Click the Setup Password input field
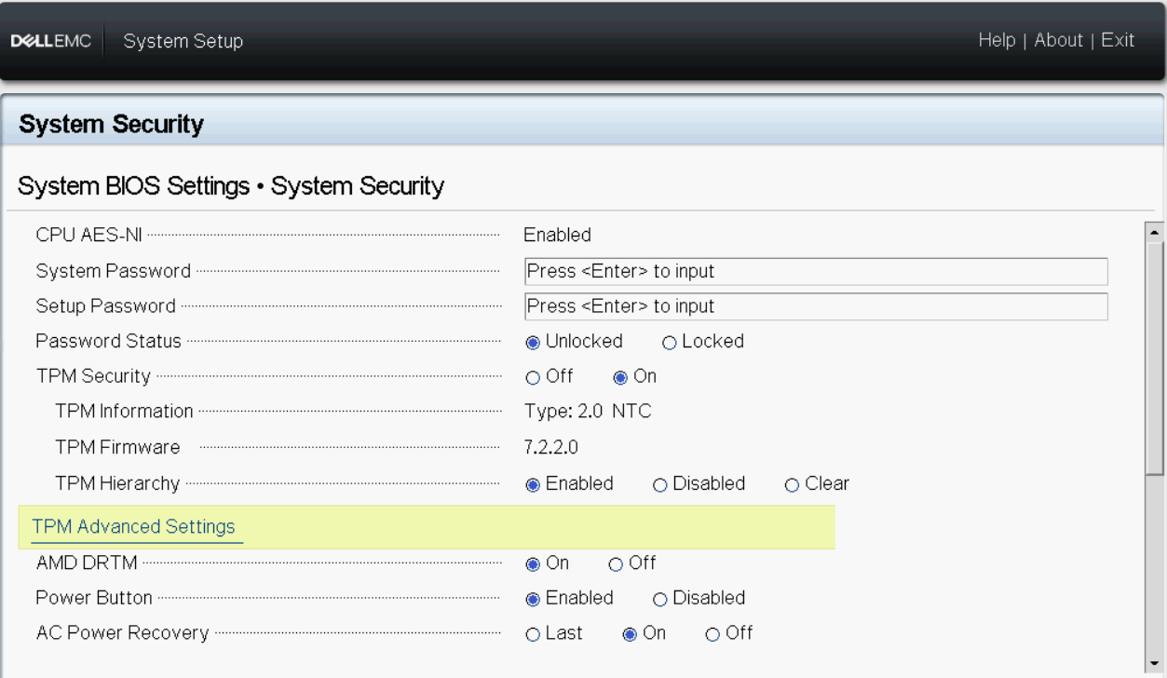This screenshot has width=1167, height=678. click(x=816, y=306)
